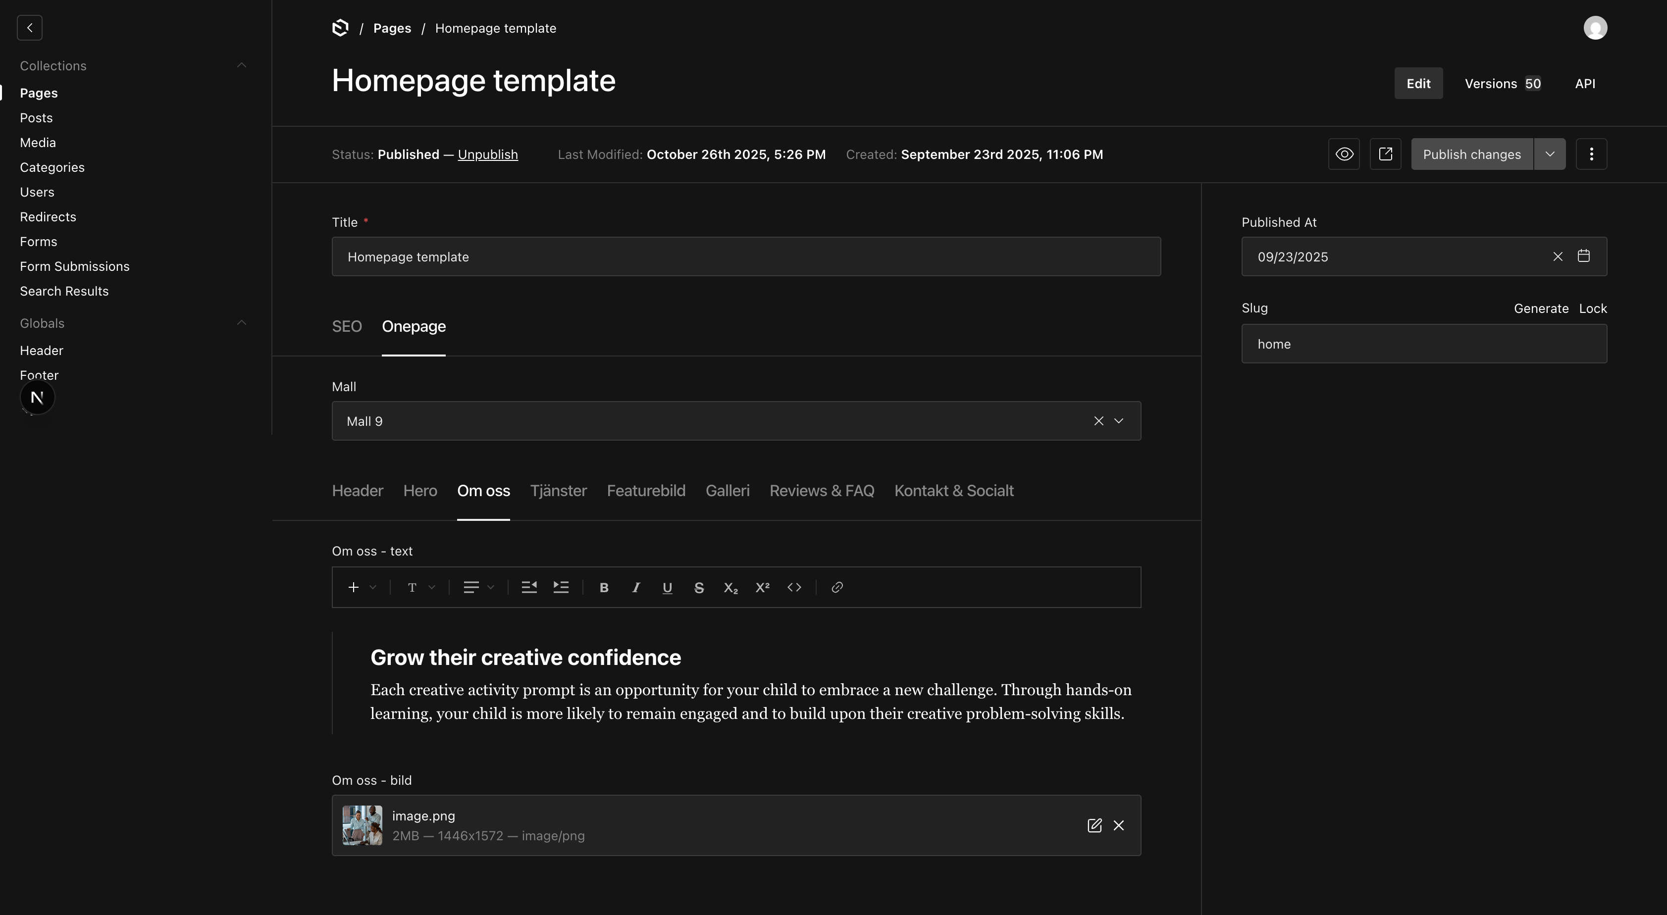Apply italic formatting in the editor

click(635, 588)
